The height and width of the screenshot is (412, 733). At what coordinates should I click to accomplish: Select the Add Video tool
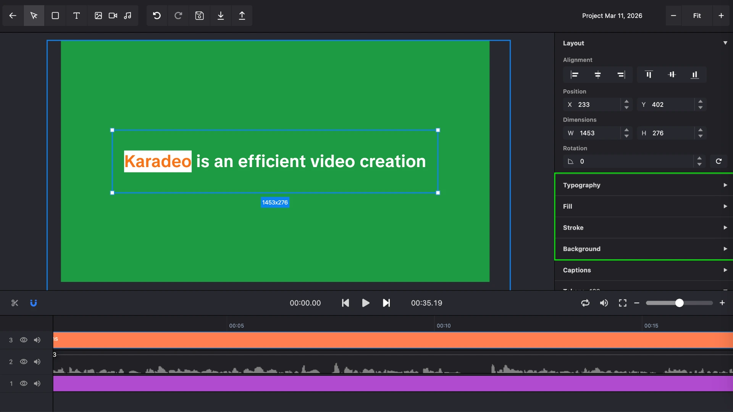point(113,16)
